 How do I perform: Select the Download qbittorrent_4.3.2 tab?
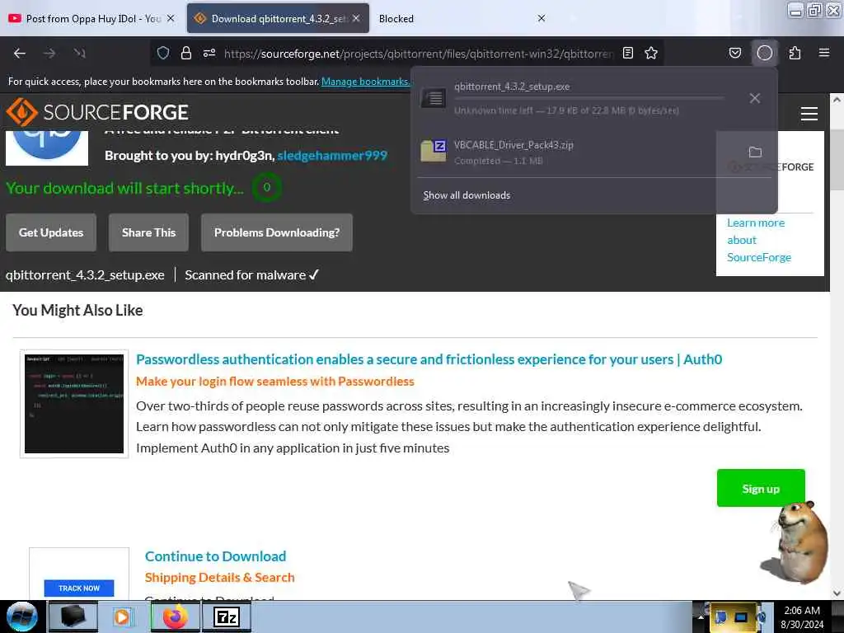(277, 18)
